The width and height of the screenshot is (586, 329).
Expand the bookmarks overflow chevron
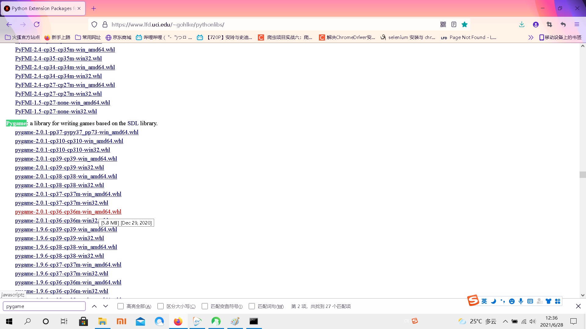coord(531,37)
